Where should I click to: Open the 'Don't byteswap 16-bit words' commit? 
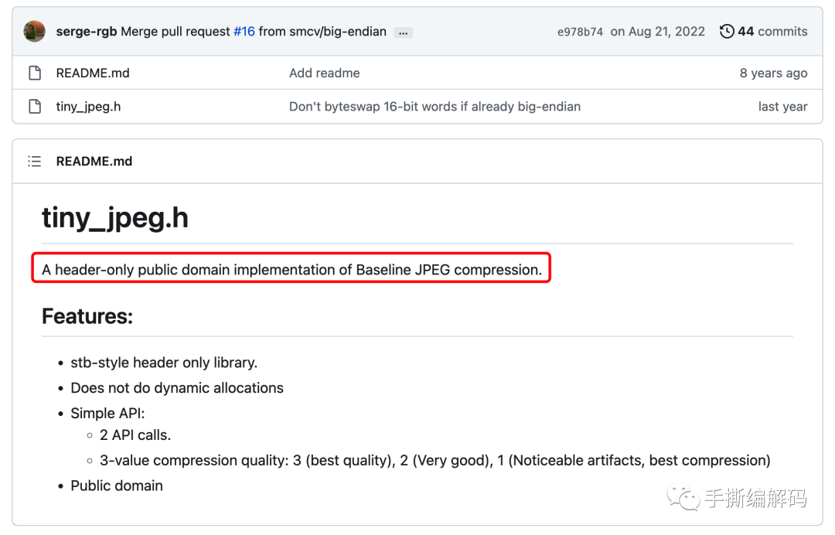point(435,107)
